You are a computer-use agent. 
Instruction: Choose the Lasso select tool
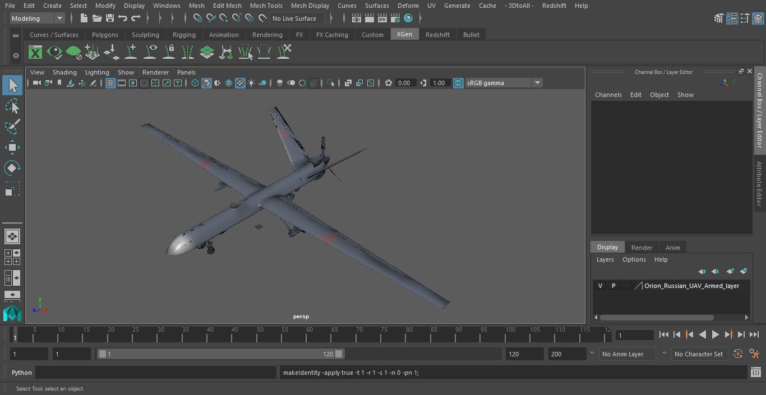click(12, 106)
